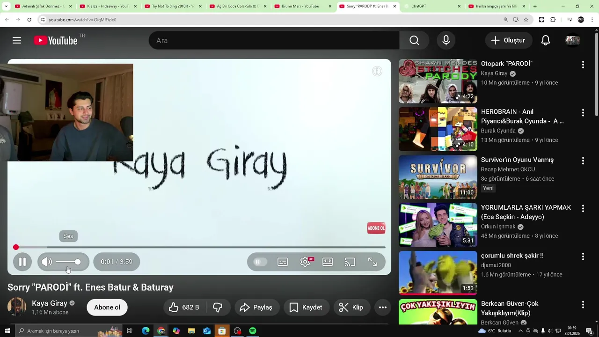Switch to harika arapça şarkı tab
This screenshot has width=599, height=337.
(x=496, y=6)
